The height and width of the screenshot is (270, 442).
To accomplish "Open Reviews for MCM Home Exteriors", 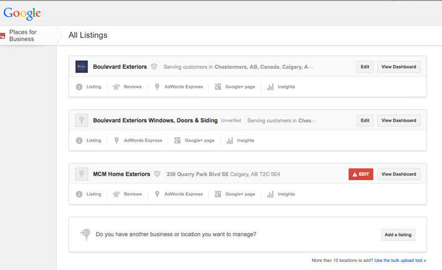I will [x=133, y=194].
